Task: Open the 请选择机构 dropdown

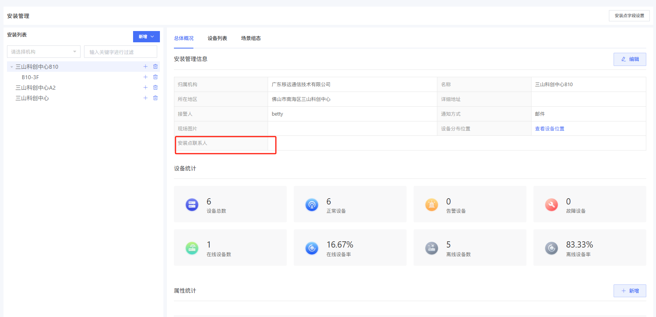Action: (44, 52)
